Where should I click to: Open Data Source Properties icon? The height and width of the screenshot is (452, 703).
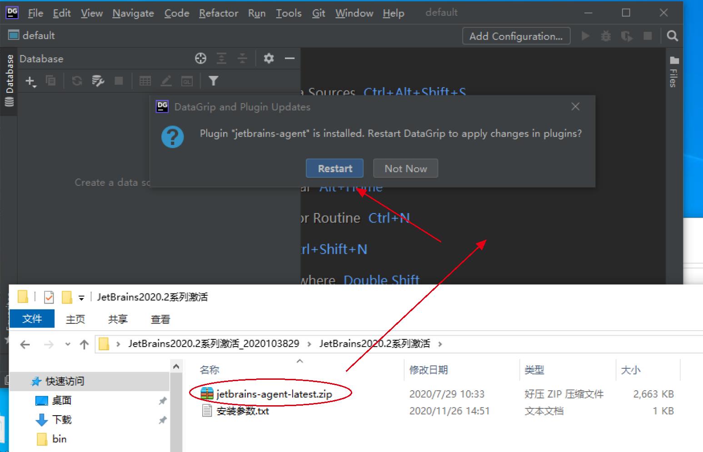[x=98, y=81]
